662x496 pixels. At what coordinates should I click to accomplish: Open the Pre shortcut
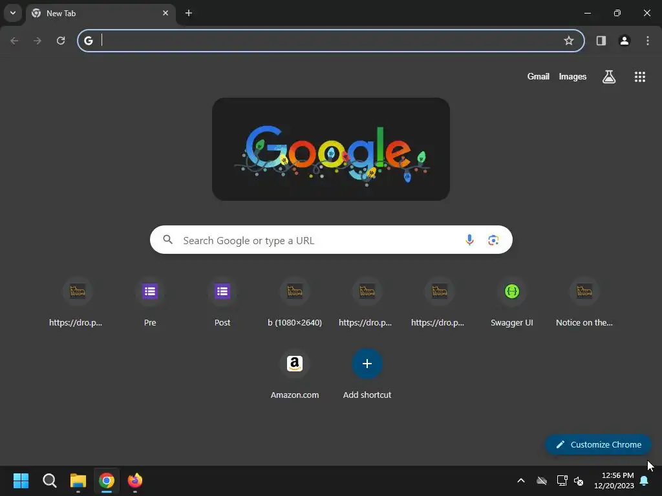150,302
